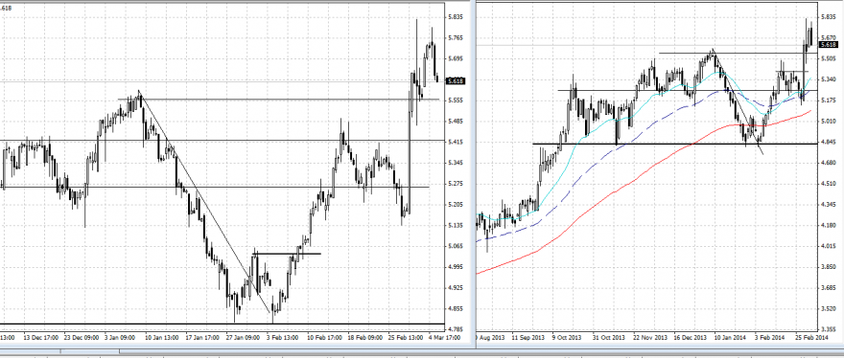Select the 4.925 price axis label
Image resolution: width=844 pixels, height=358 pixels.
pyautogui.click(x=456, y=288)
